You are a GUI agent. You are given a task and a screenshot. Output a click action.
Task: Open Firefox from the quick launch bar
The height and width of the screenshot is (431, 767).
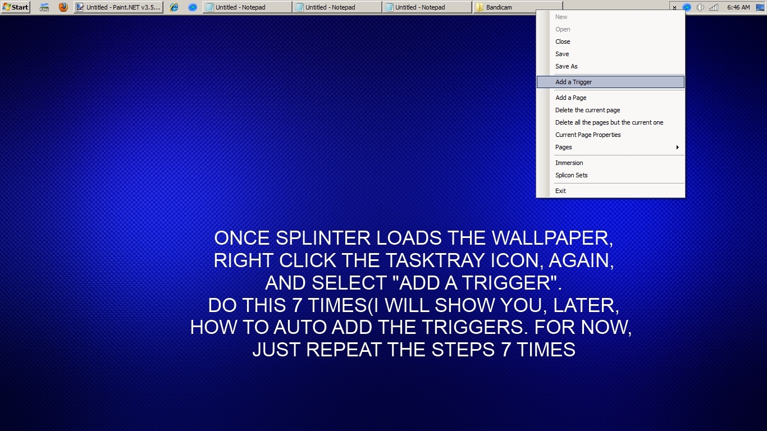tap(63, 7)
